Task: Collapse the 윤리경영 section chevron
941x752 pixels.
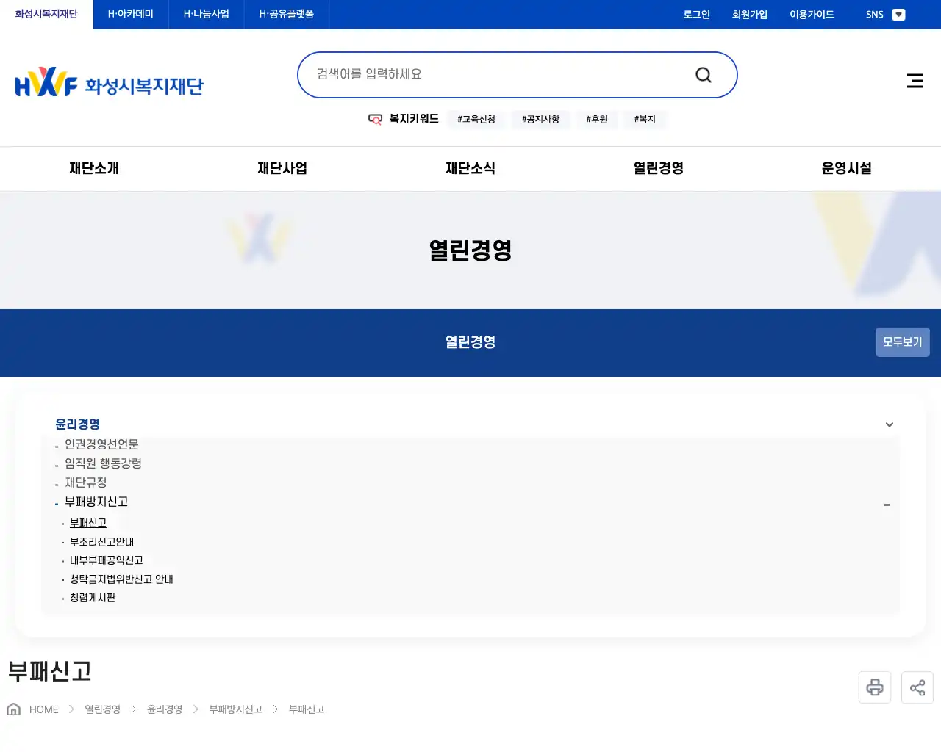Action: pyautogui.click(x=889, y=424)
